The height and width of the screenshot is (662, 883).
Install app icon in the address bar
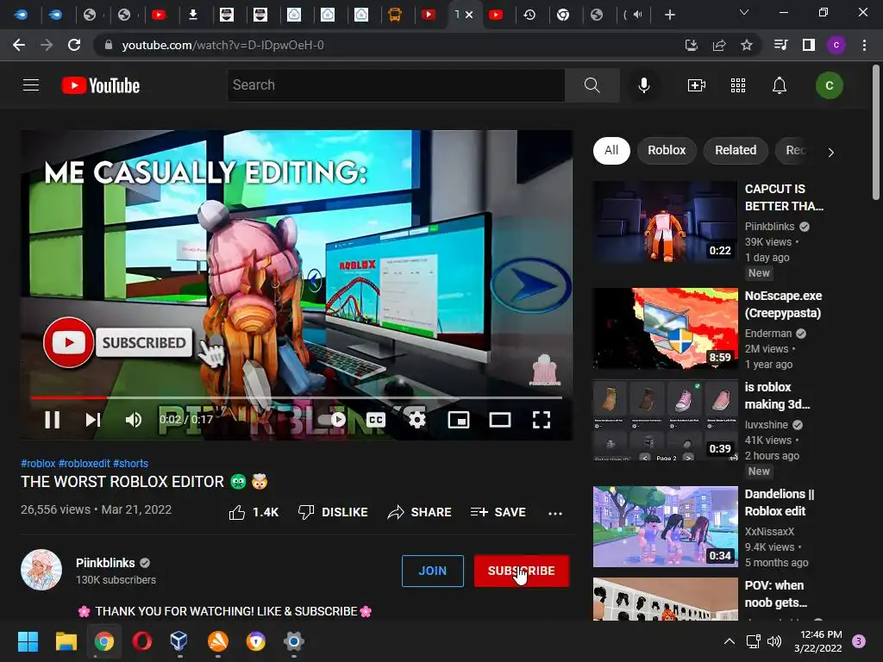click(691, 45)
